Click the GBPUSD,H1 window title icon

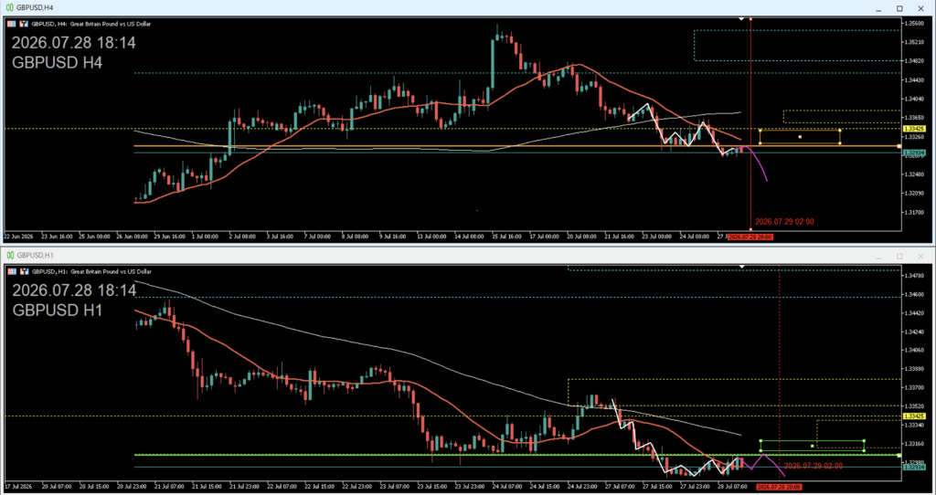9,255
